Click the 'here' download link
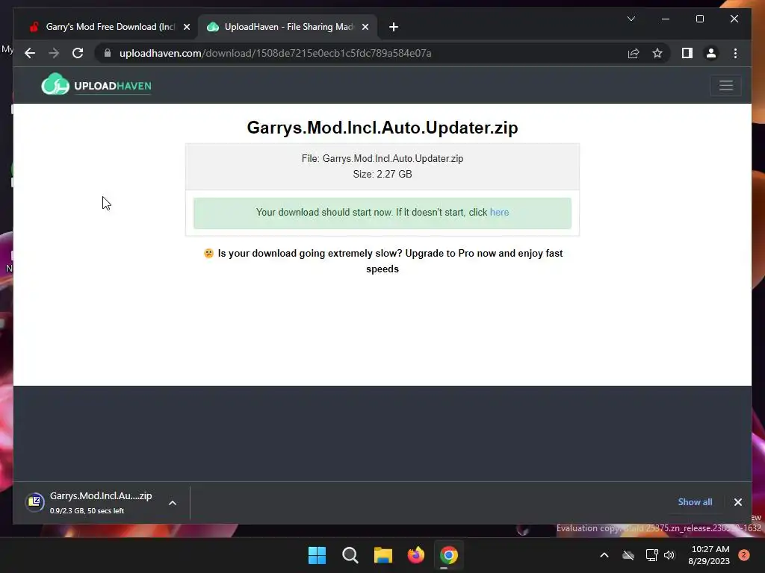765x573 pixels. (499, 213)
